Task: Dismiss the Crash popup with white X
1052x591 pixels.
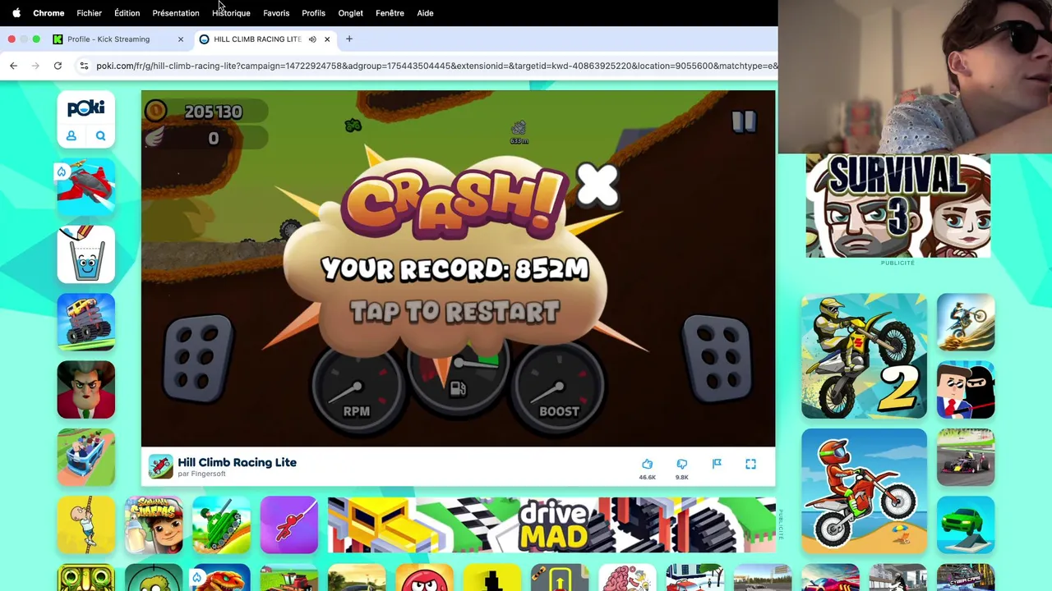Action: pyautogui.click(x=598, y=185)
